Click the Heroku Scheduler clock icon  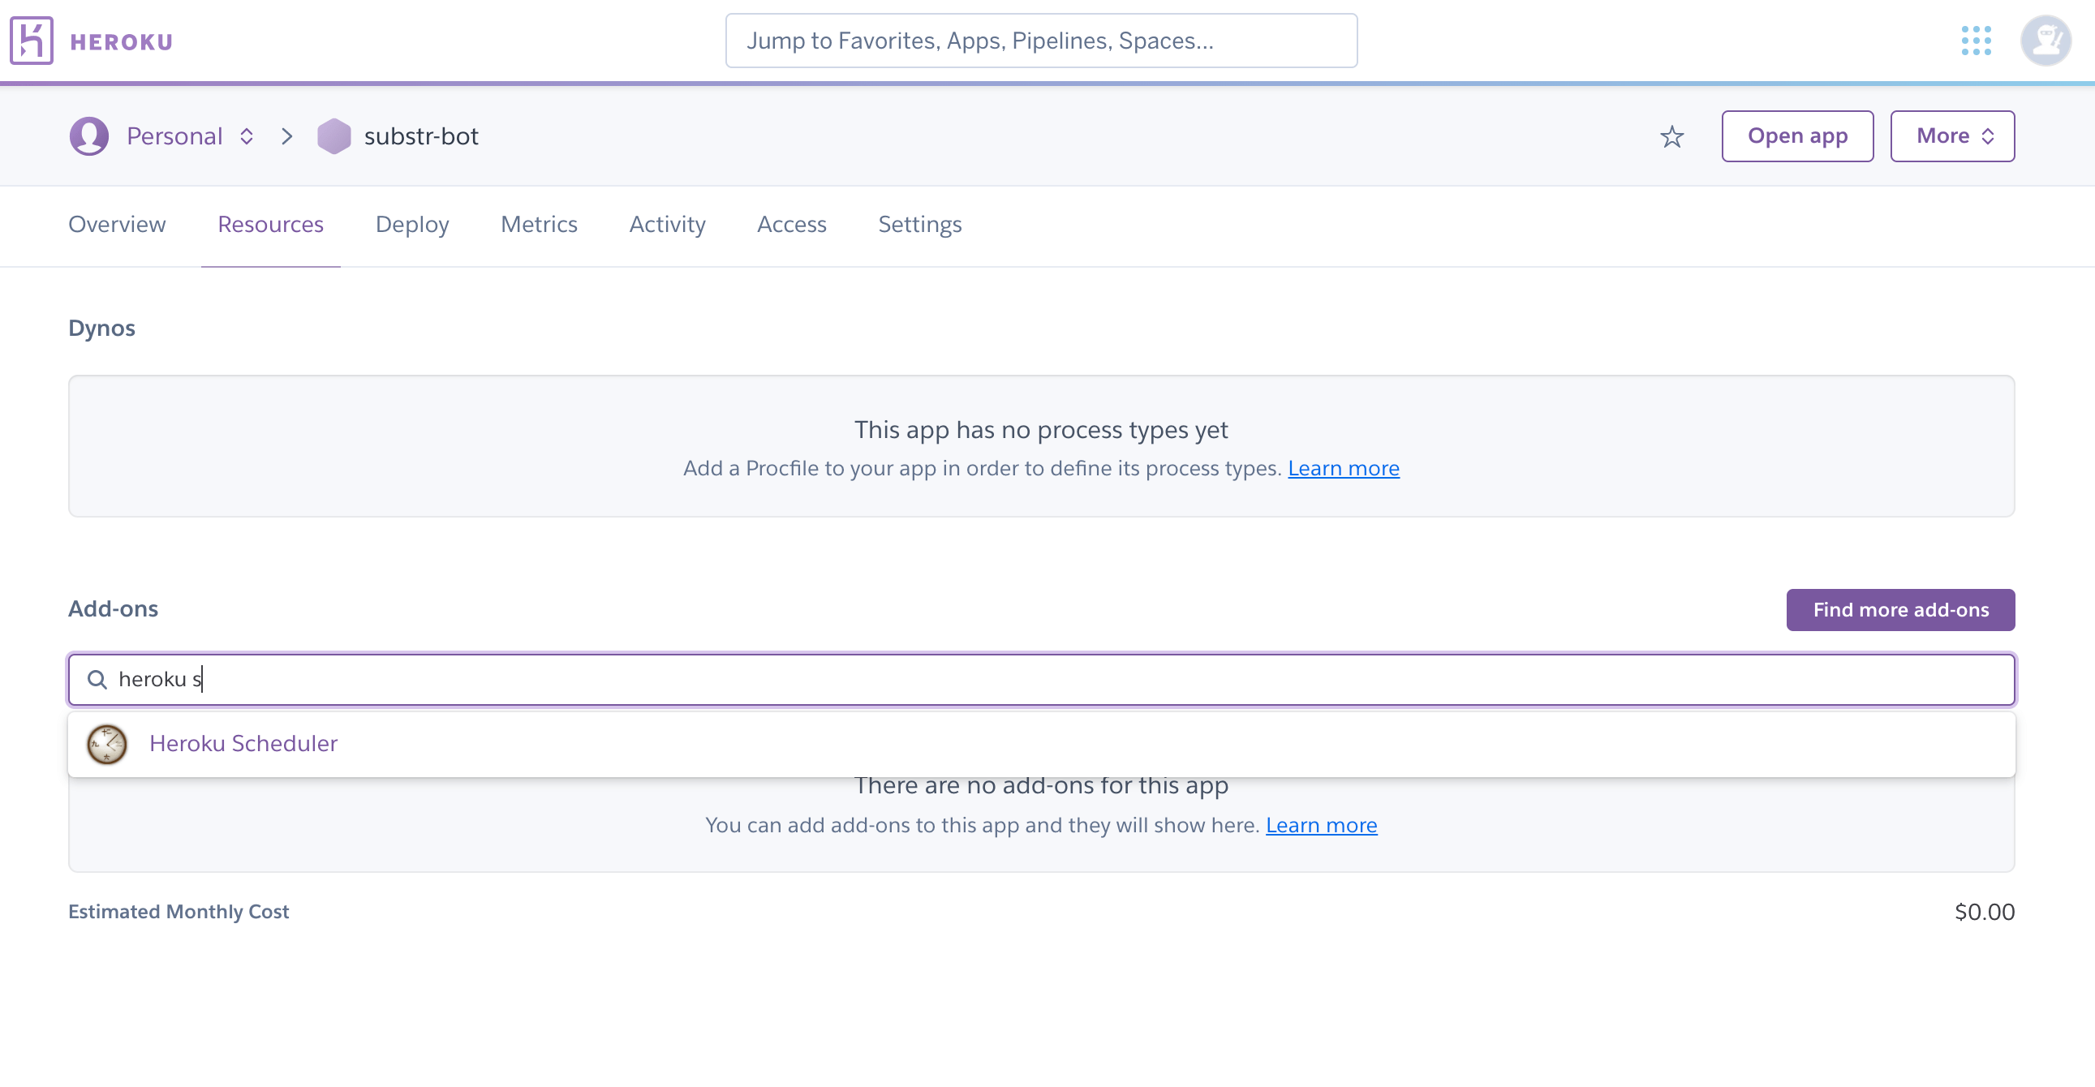[107, 744]
